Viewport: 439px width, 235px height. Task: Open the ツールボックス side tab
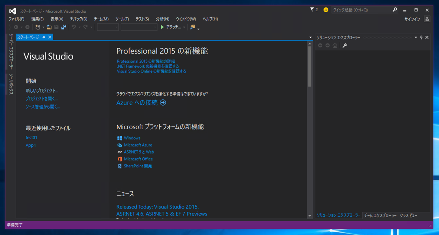11,84
